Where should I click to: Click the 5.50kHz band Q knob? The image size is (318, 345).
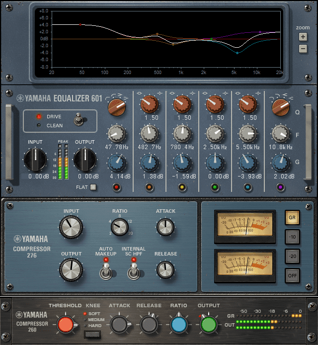[248, 104]
